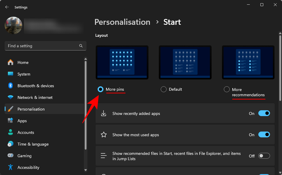Click the More pins layout preview thumbnail
Screen dimensions: 282x175
(x=122, y=62)
